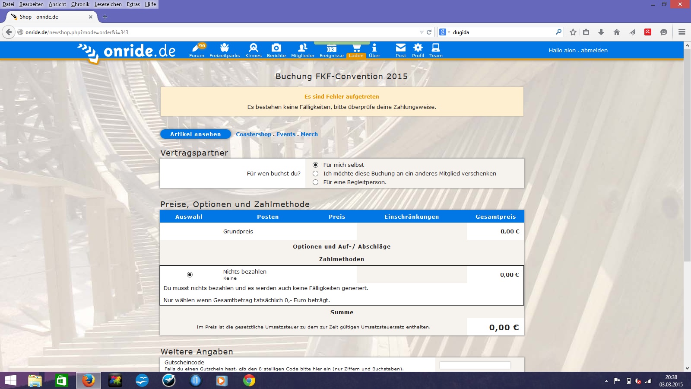Screen dimensions: 691x389
Task: Open the Lesezeichen menu
Action: pos(108,4)
